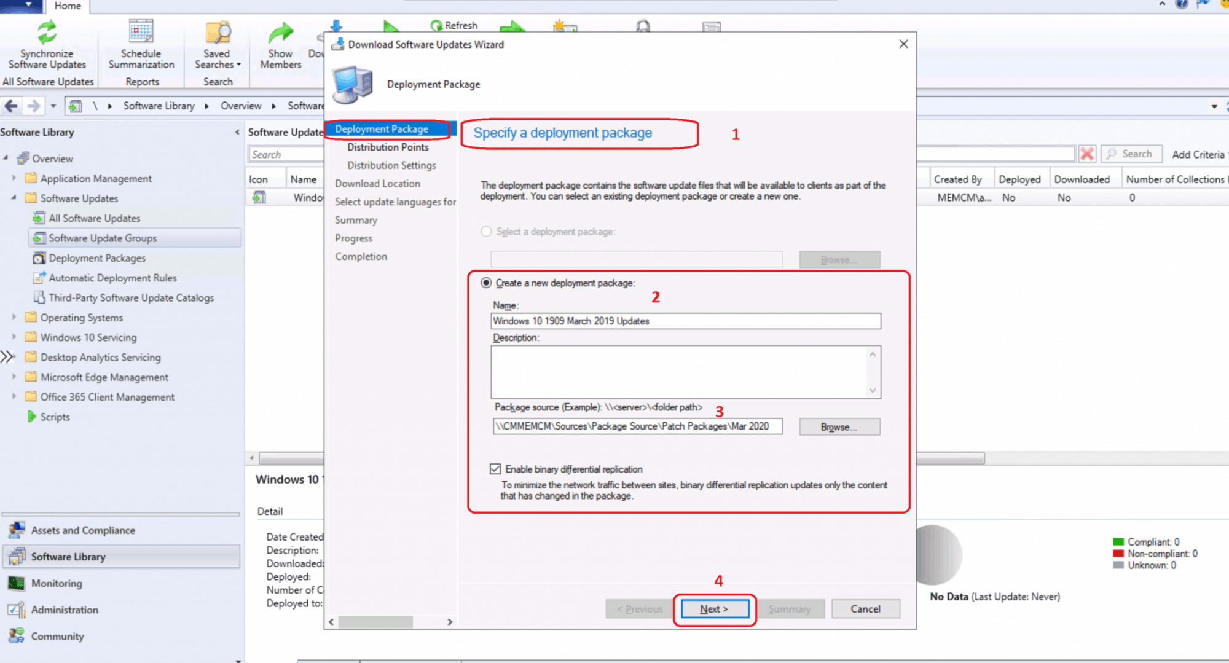The height and width of the screenshot is (663, 1229).
Task: Click Add Criteria link
Action: (1198, 154)
